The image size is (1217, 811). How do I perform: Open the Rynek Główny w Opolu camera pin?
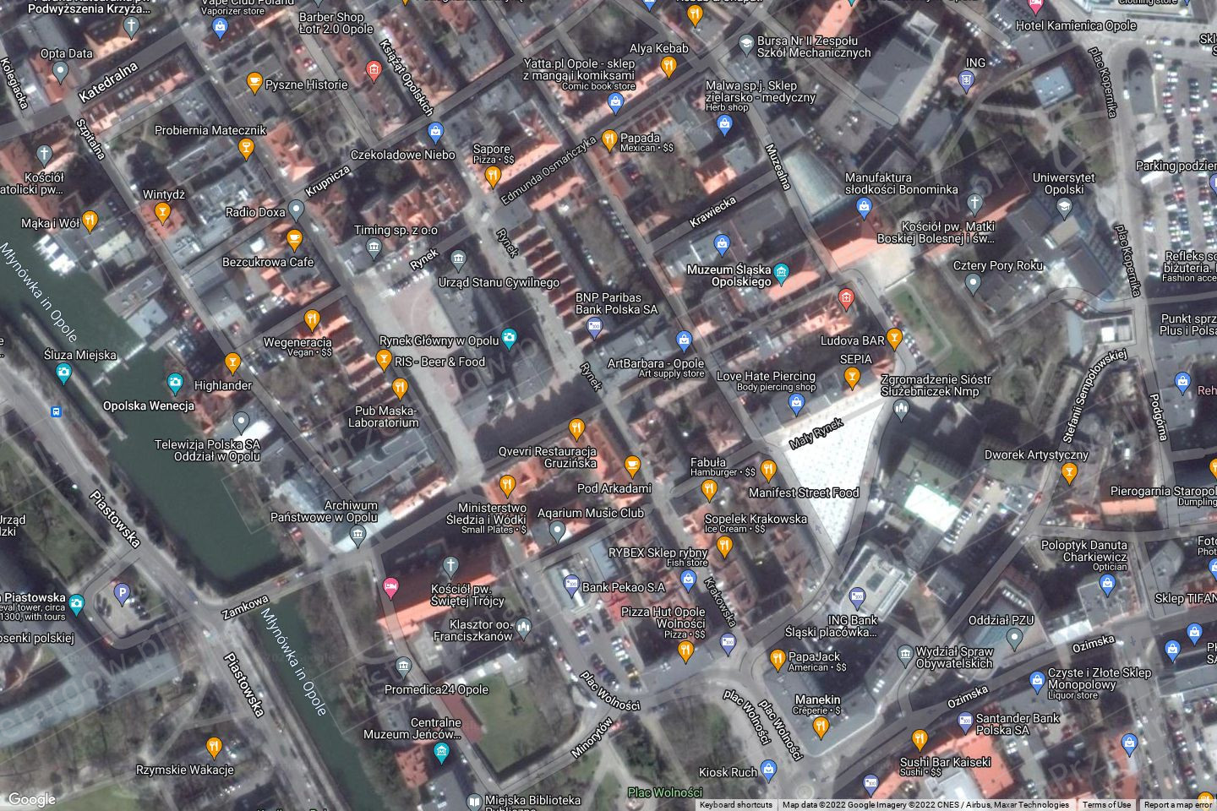509,339
